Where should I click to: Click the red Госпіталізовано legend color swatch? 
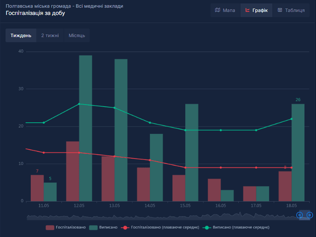50,228
